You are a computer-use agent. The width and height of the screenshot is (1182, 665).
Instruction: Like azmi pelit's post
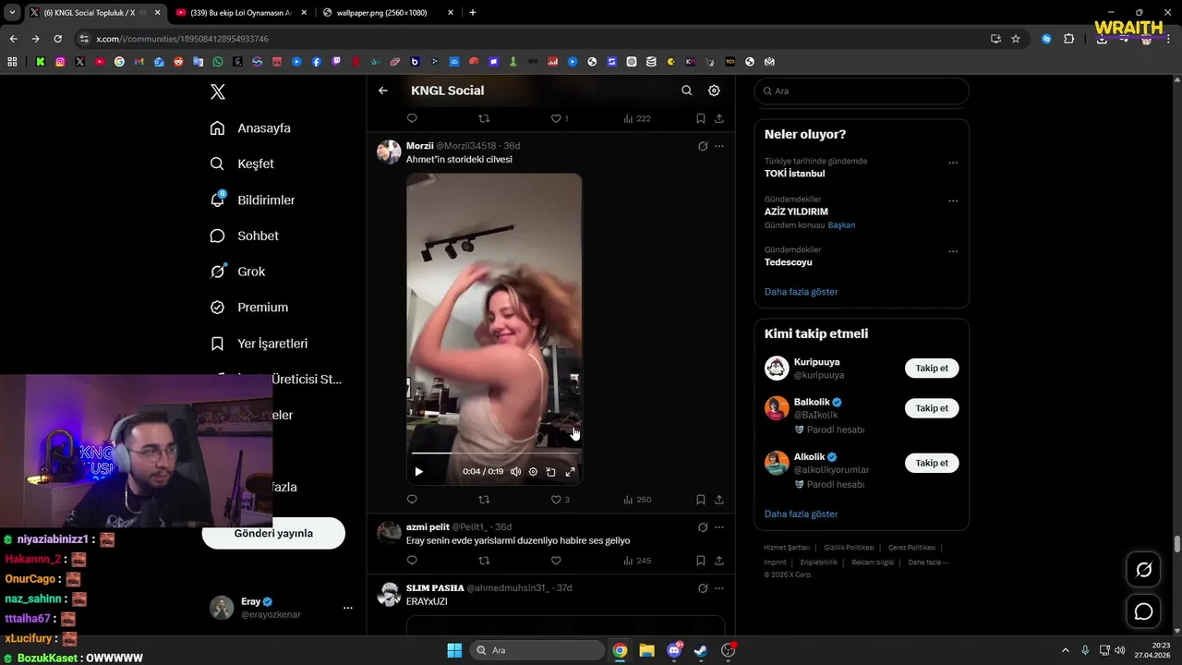pos(556,561)
